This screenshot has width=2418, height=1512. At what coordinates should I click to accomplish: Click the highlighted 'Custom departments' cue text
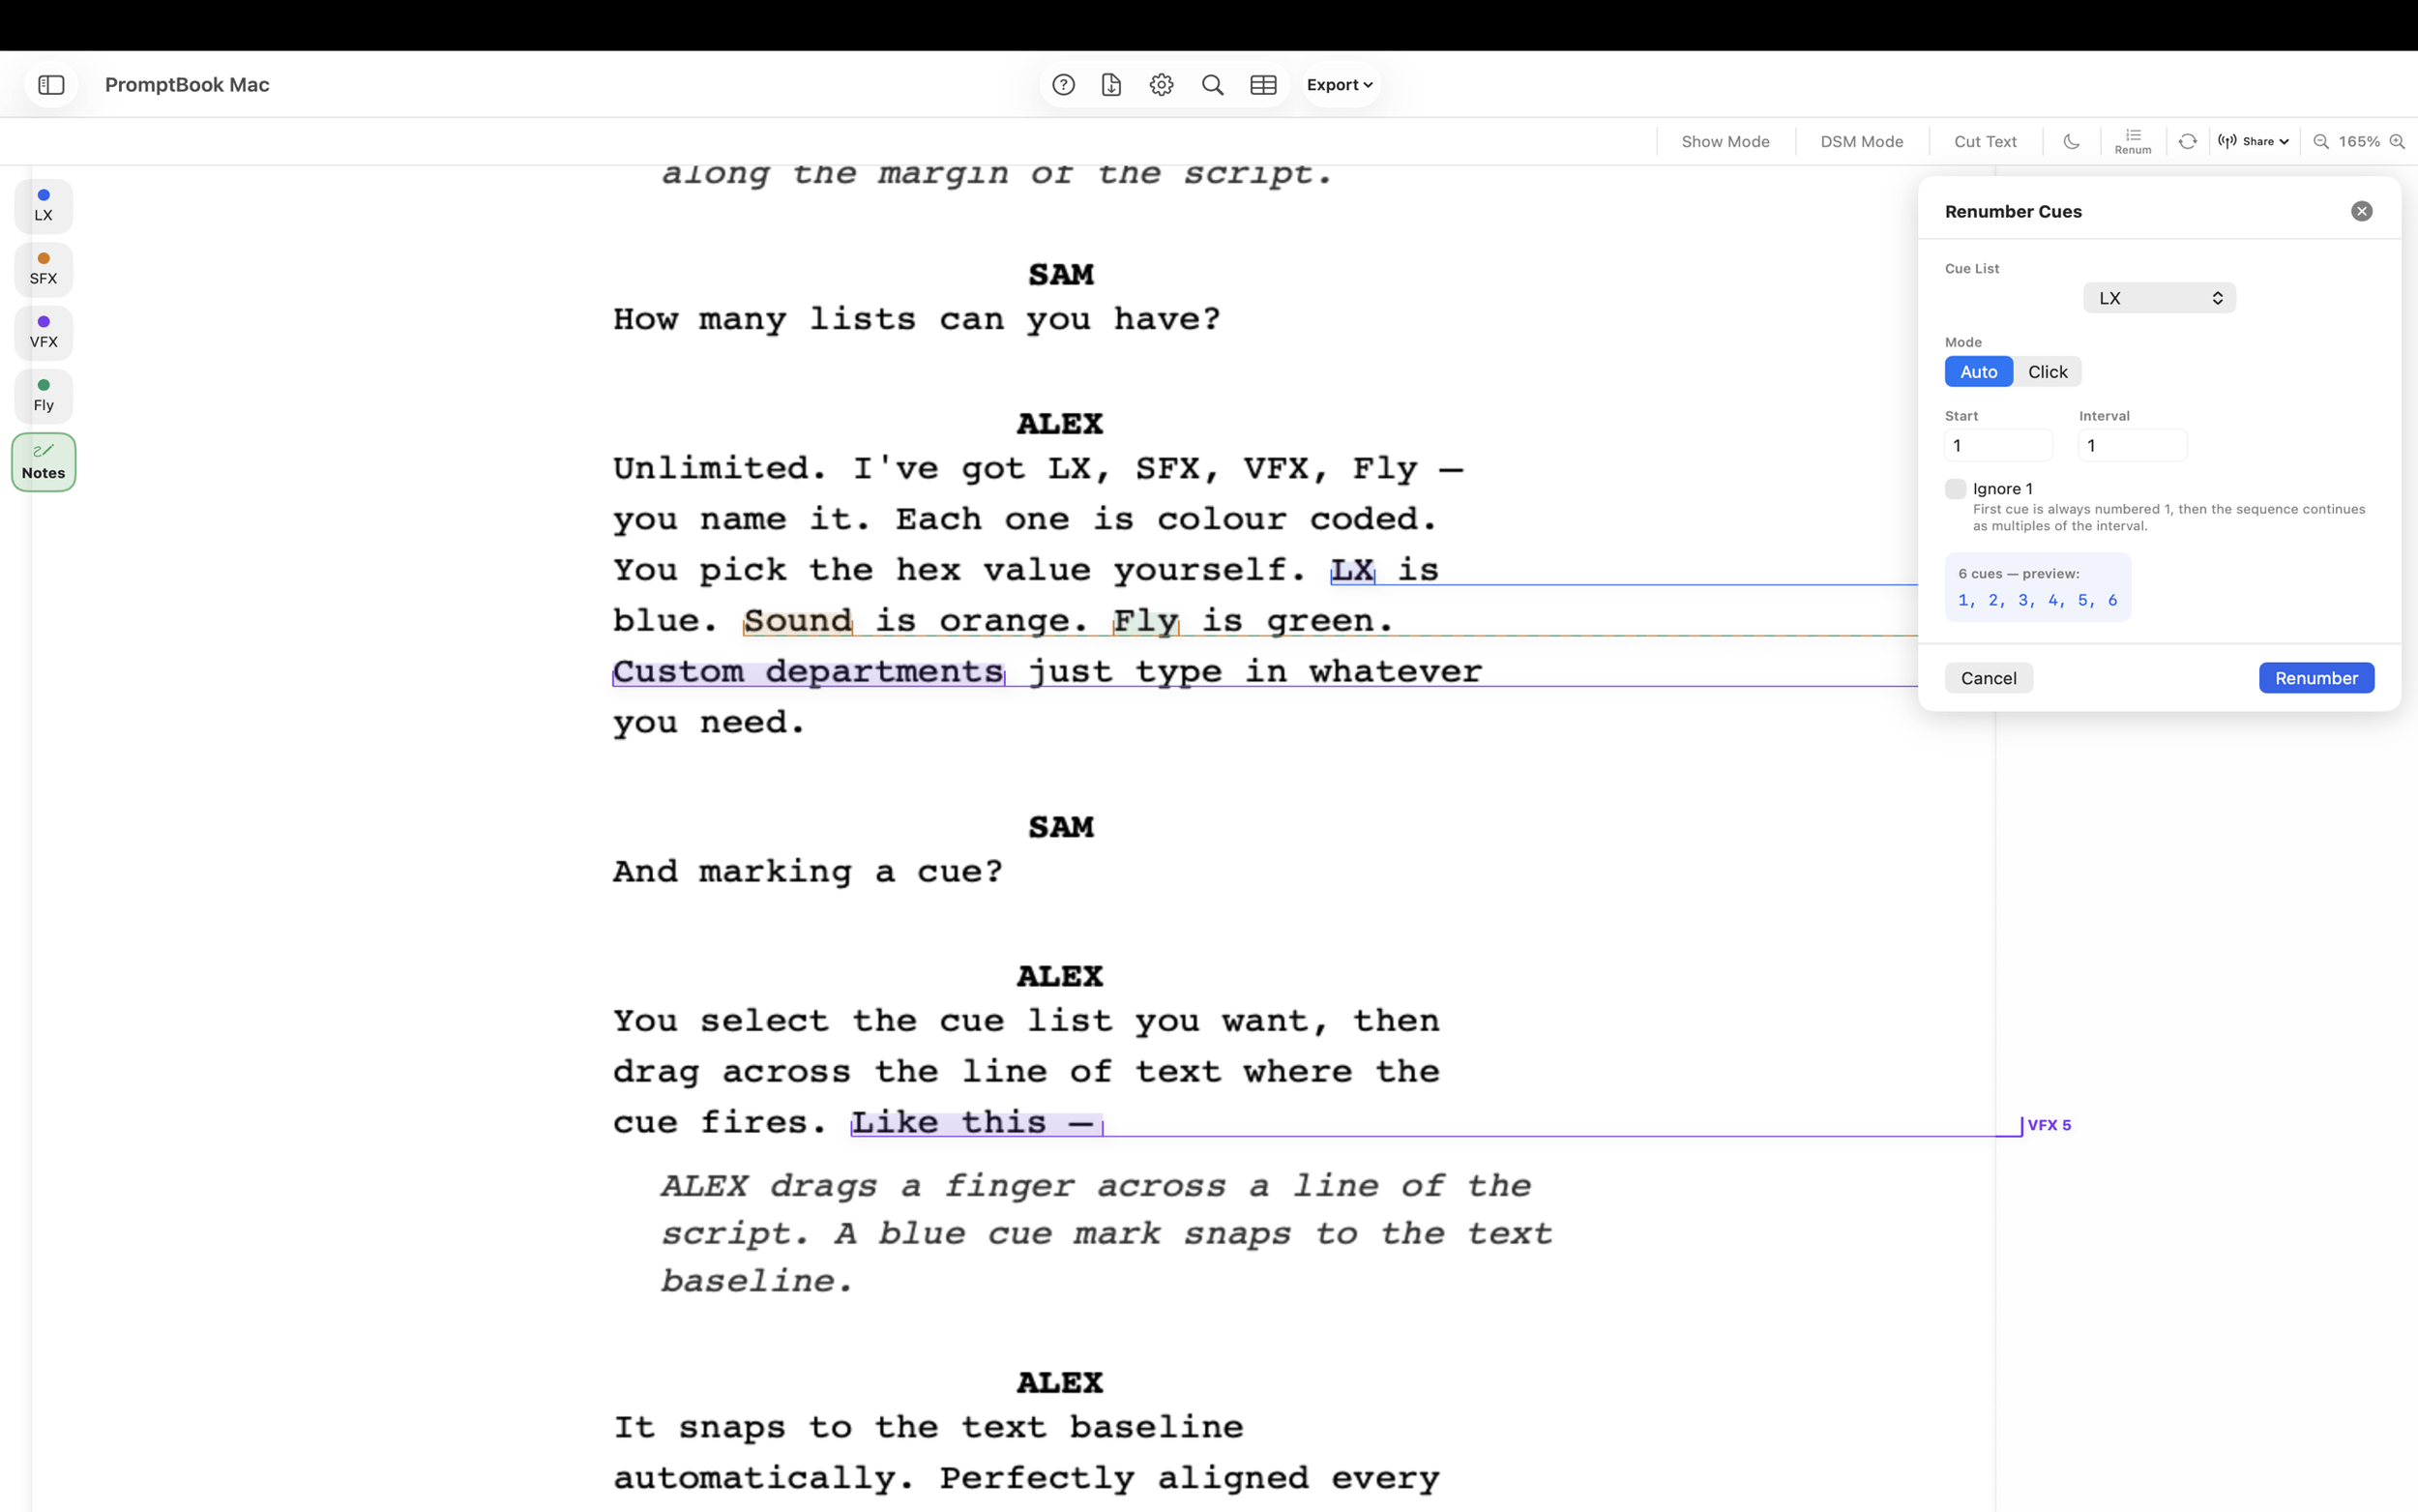(x=808, y=672)
